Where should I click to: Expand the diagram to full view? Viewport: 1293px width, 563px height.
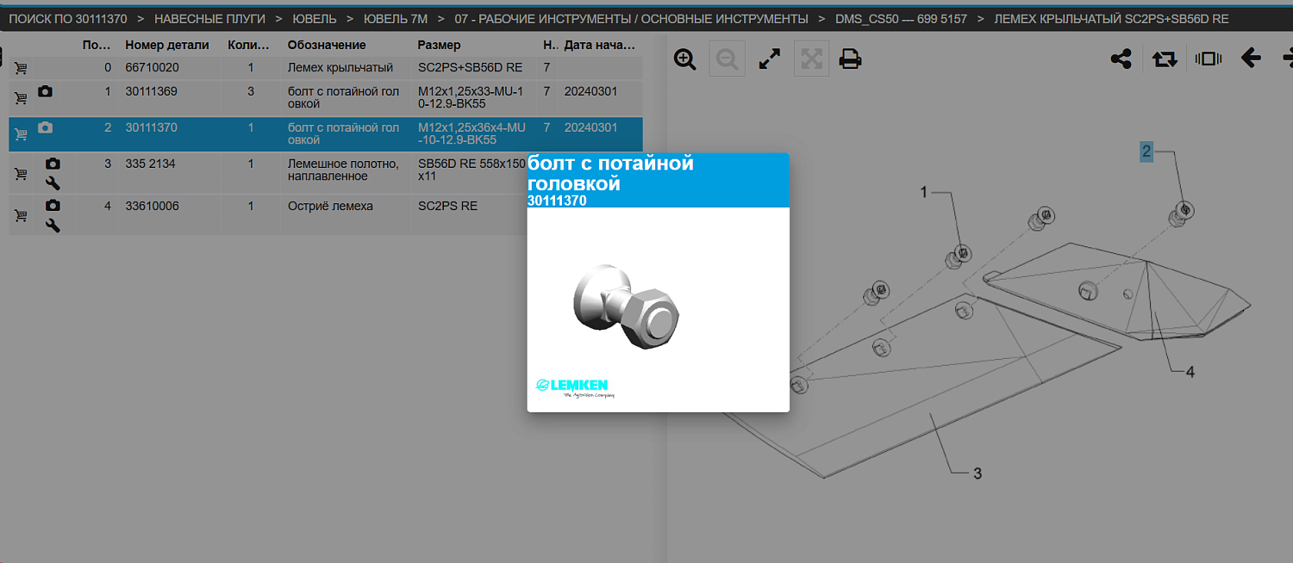[x=769, y=59]
